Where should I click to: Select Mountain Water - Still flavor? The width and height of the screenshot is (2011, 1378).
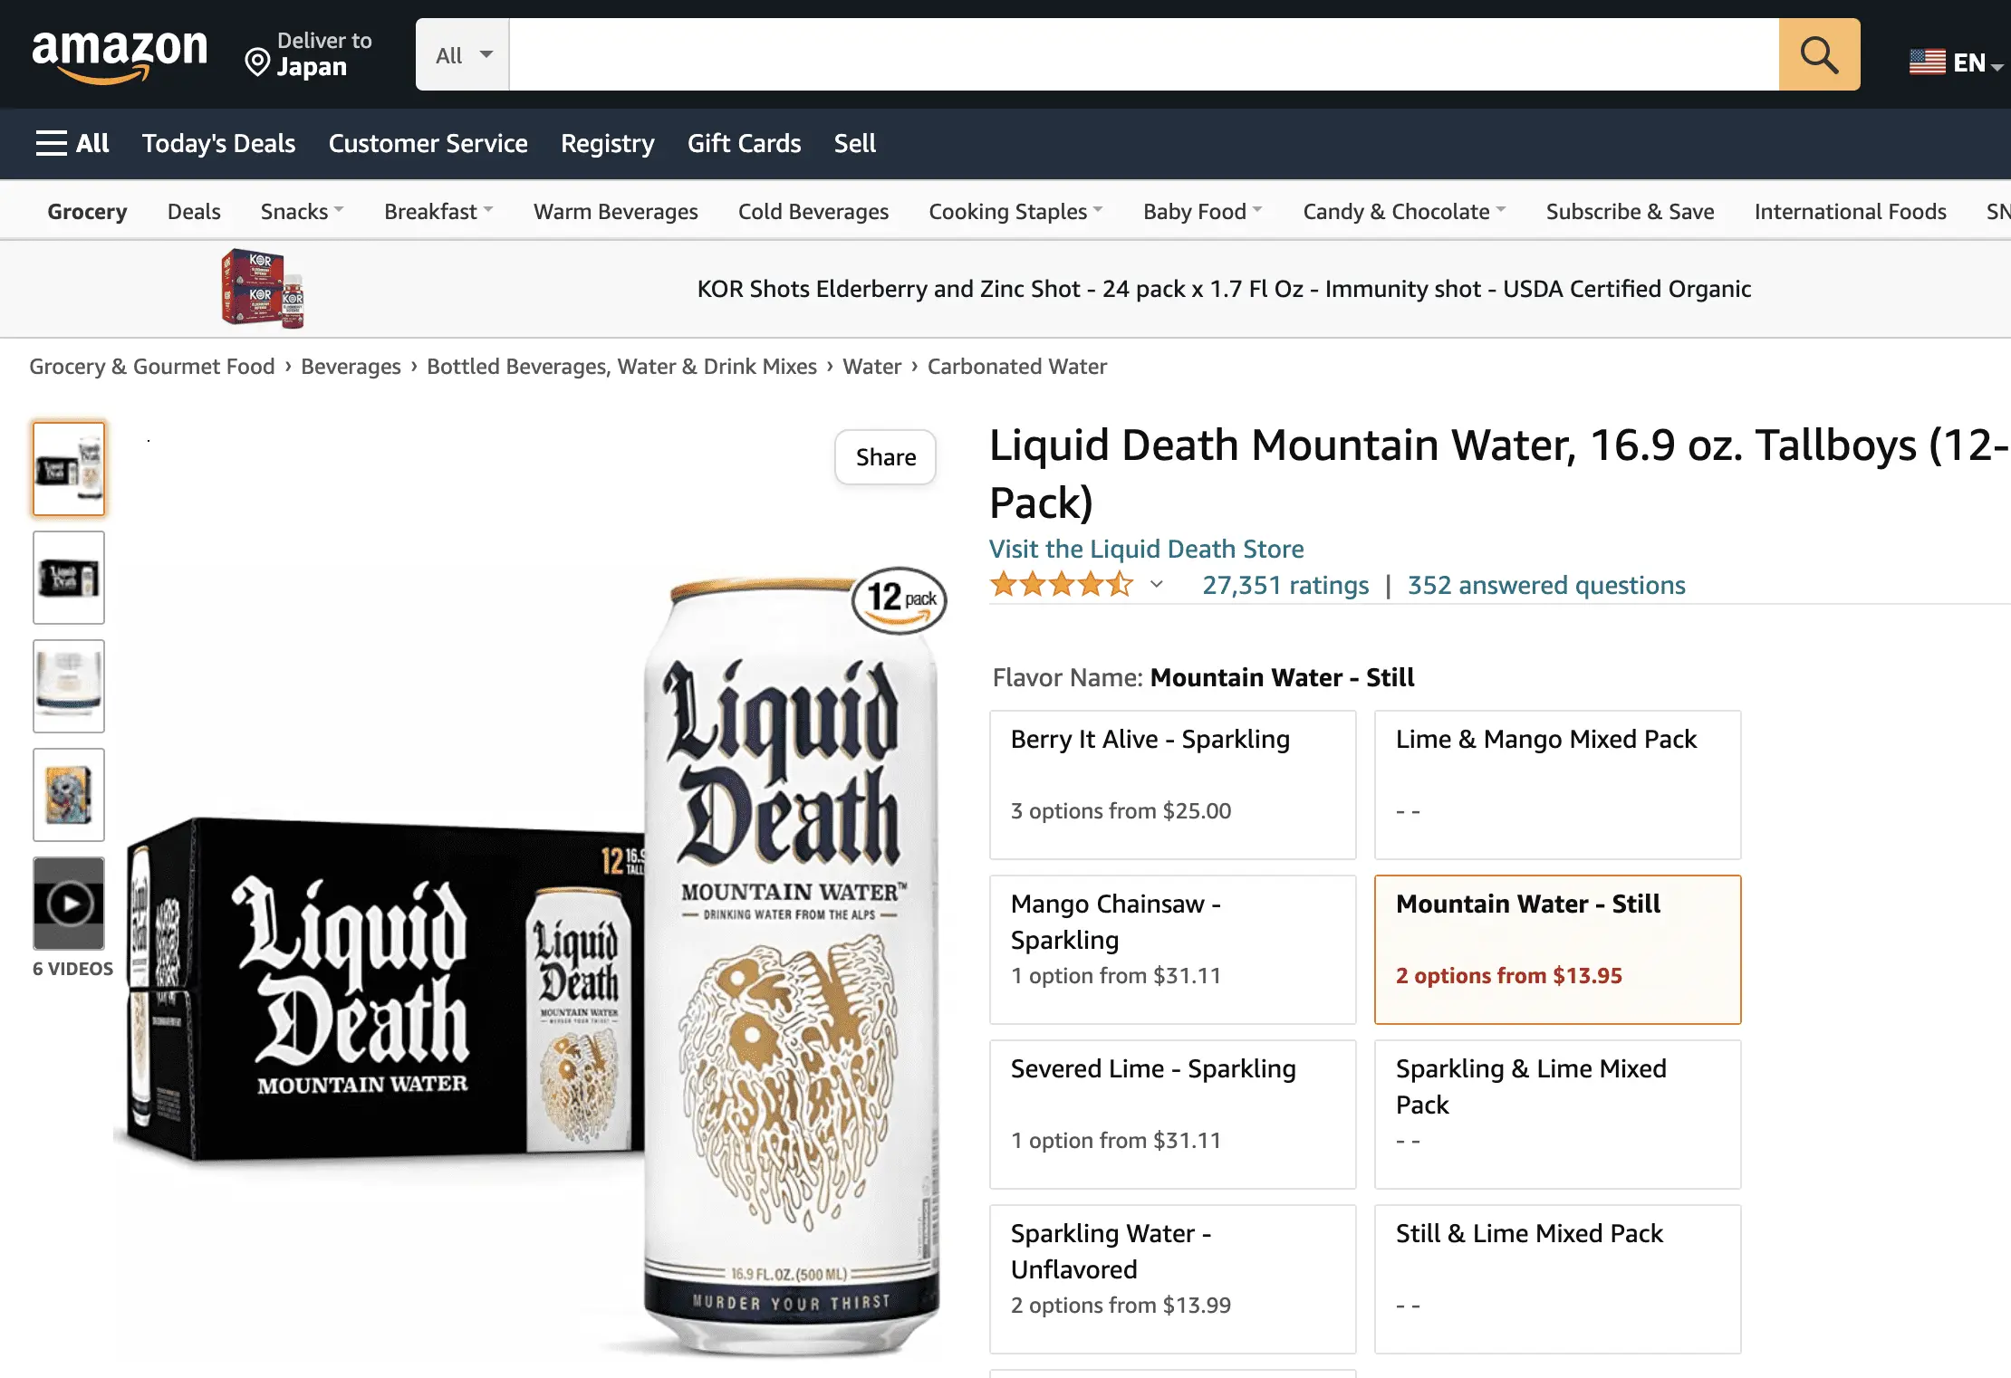click(1558, 950)
